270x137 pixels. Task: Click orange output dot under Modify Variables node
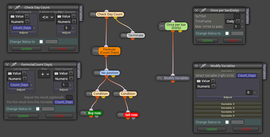tap(173, 81)
